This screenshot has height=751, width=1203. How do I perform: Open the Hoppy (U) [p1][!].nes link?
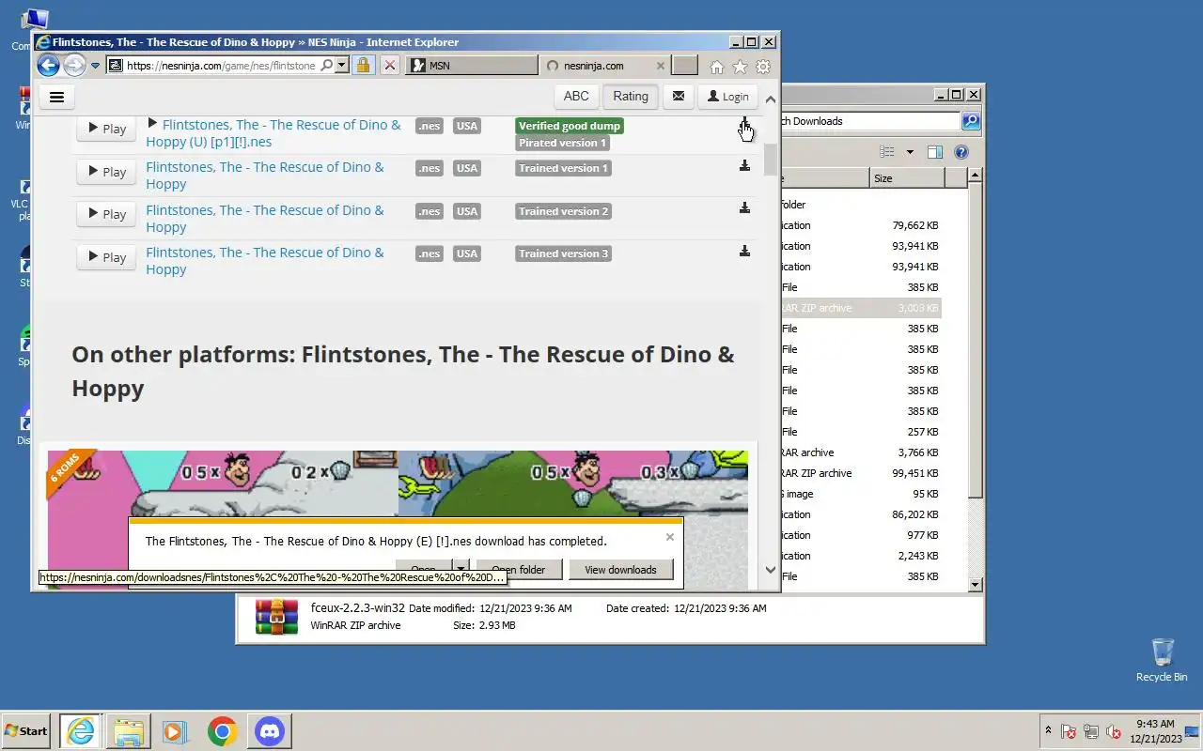tap(273, 133)
